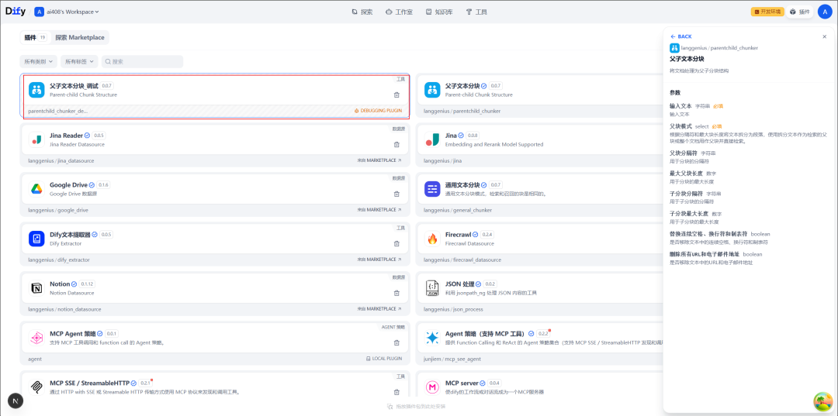Image resolution: width=838 pixels, height=416 pixels.
Task: Open the user avatar menu
Action: pos(825,11)
